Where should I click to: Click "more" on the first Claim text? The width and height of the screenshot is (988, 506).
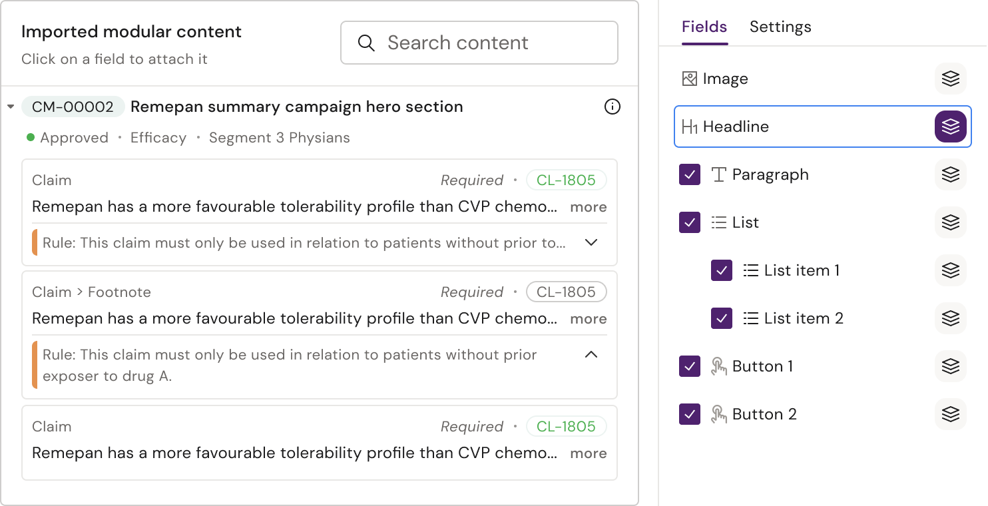(589, 207)
